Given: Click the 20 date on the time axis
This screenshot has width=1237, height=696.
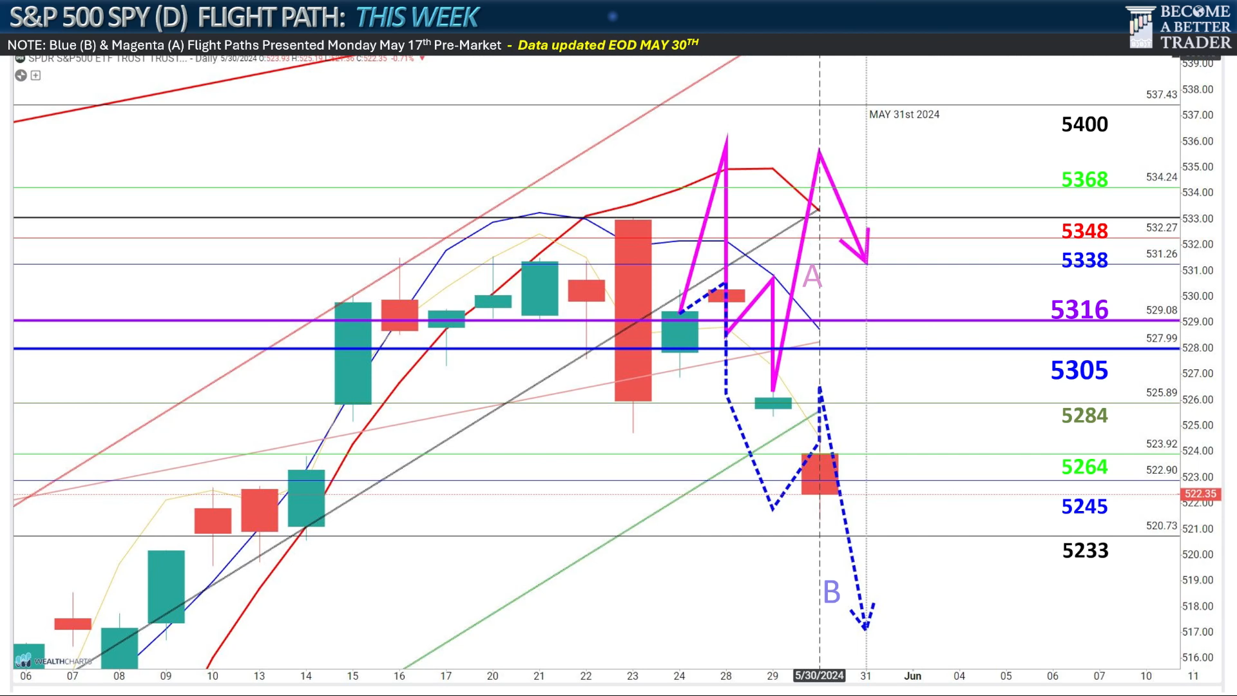Looking at the screenshot, I should [x=493, y=676].
